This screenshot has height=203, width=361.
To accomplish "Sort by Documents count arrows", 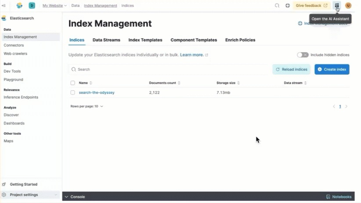I will tap(179, 83).
